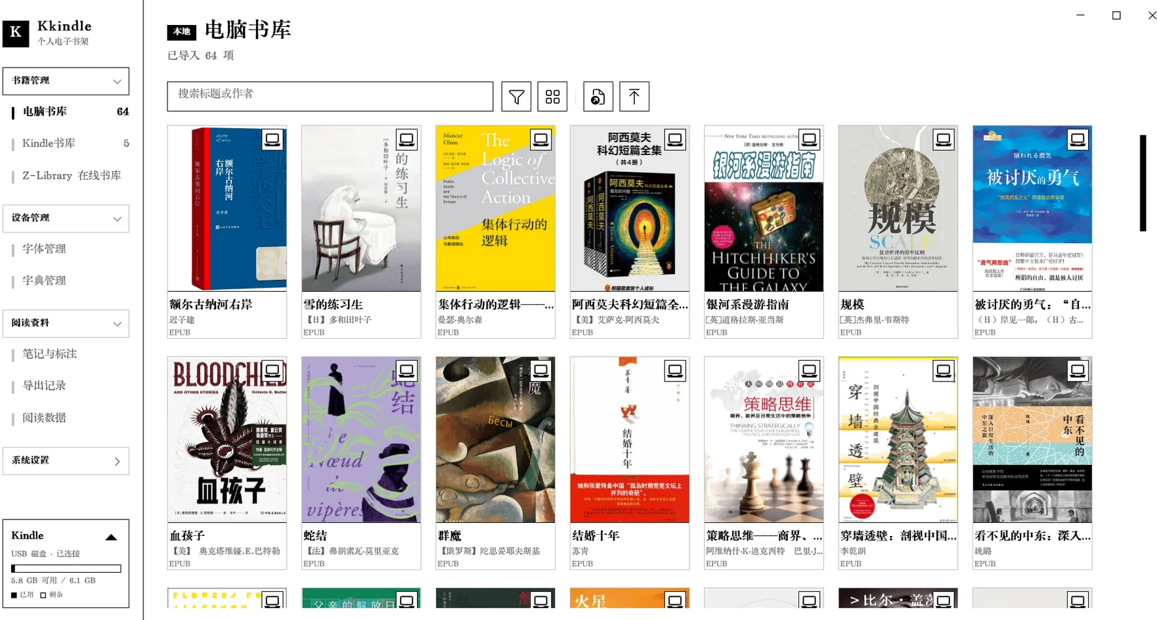Expand the 系统设置 section
Screen dimensions: 1157x620
[66, 461]
